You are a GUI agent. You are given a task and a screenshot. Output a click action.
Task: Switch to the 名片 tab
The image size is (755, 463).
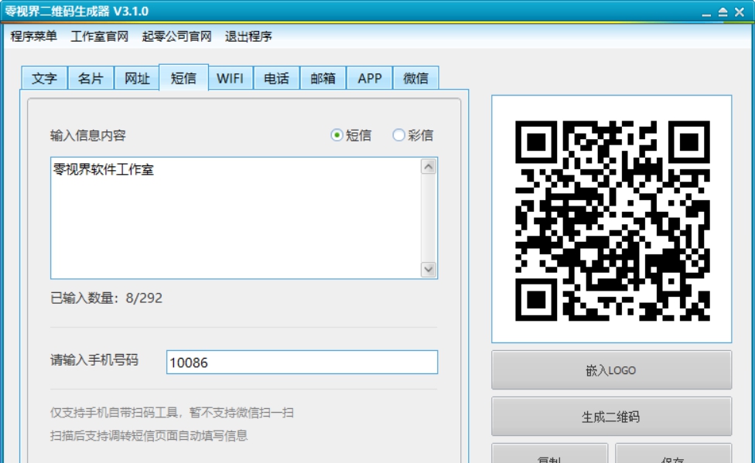[x=91, y=78]
